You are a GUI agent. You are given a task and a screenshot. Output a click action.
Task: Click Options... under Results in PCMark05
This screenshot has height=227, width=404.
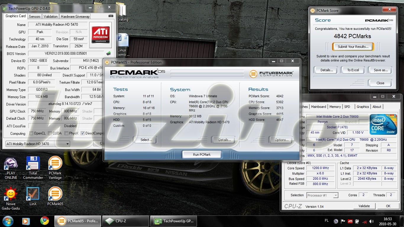[x=282, y=140]
